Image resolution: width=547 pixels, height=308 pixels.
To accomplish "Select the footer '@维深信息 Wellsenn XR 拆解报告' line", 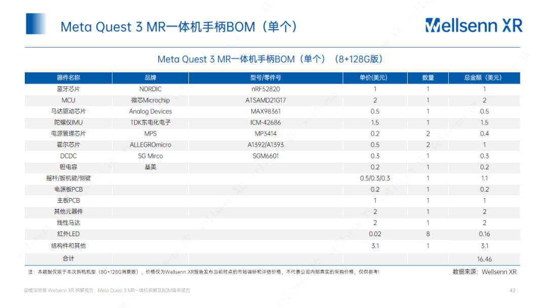I will [107, 290].
